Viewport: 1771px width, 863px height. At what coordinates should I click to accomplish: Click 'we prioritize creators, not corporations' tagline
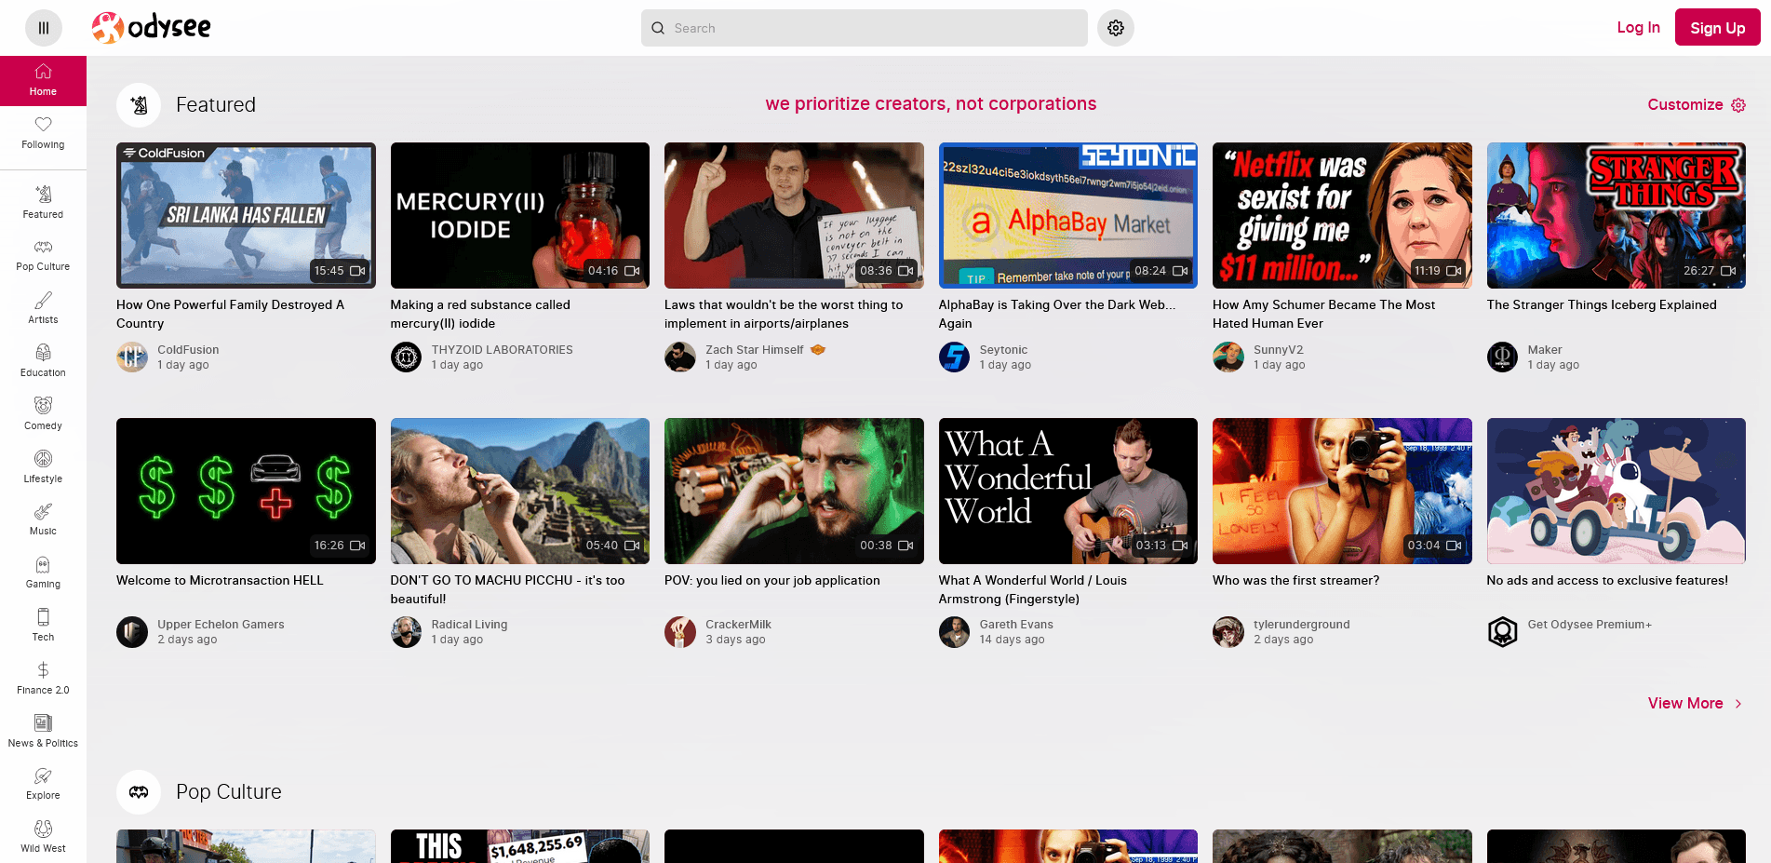coord(931,104)
